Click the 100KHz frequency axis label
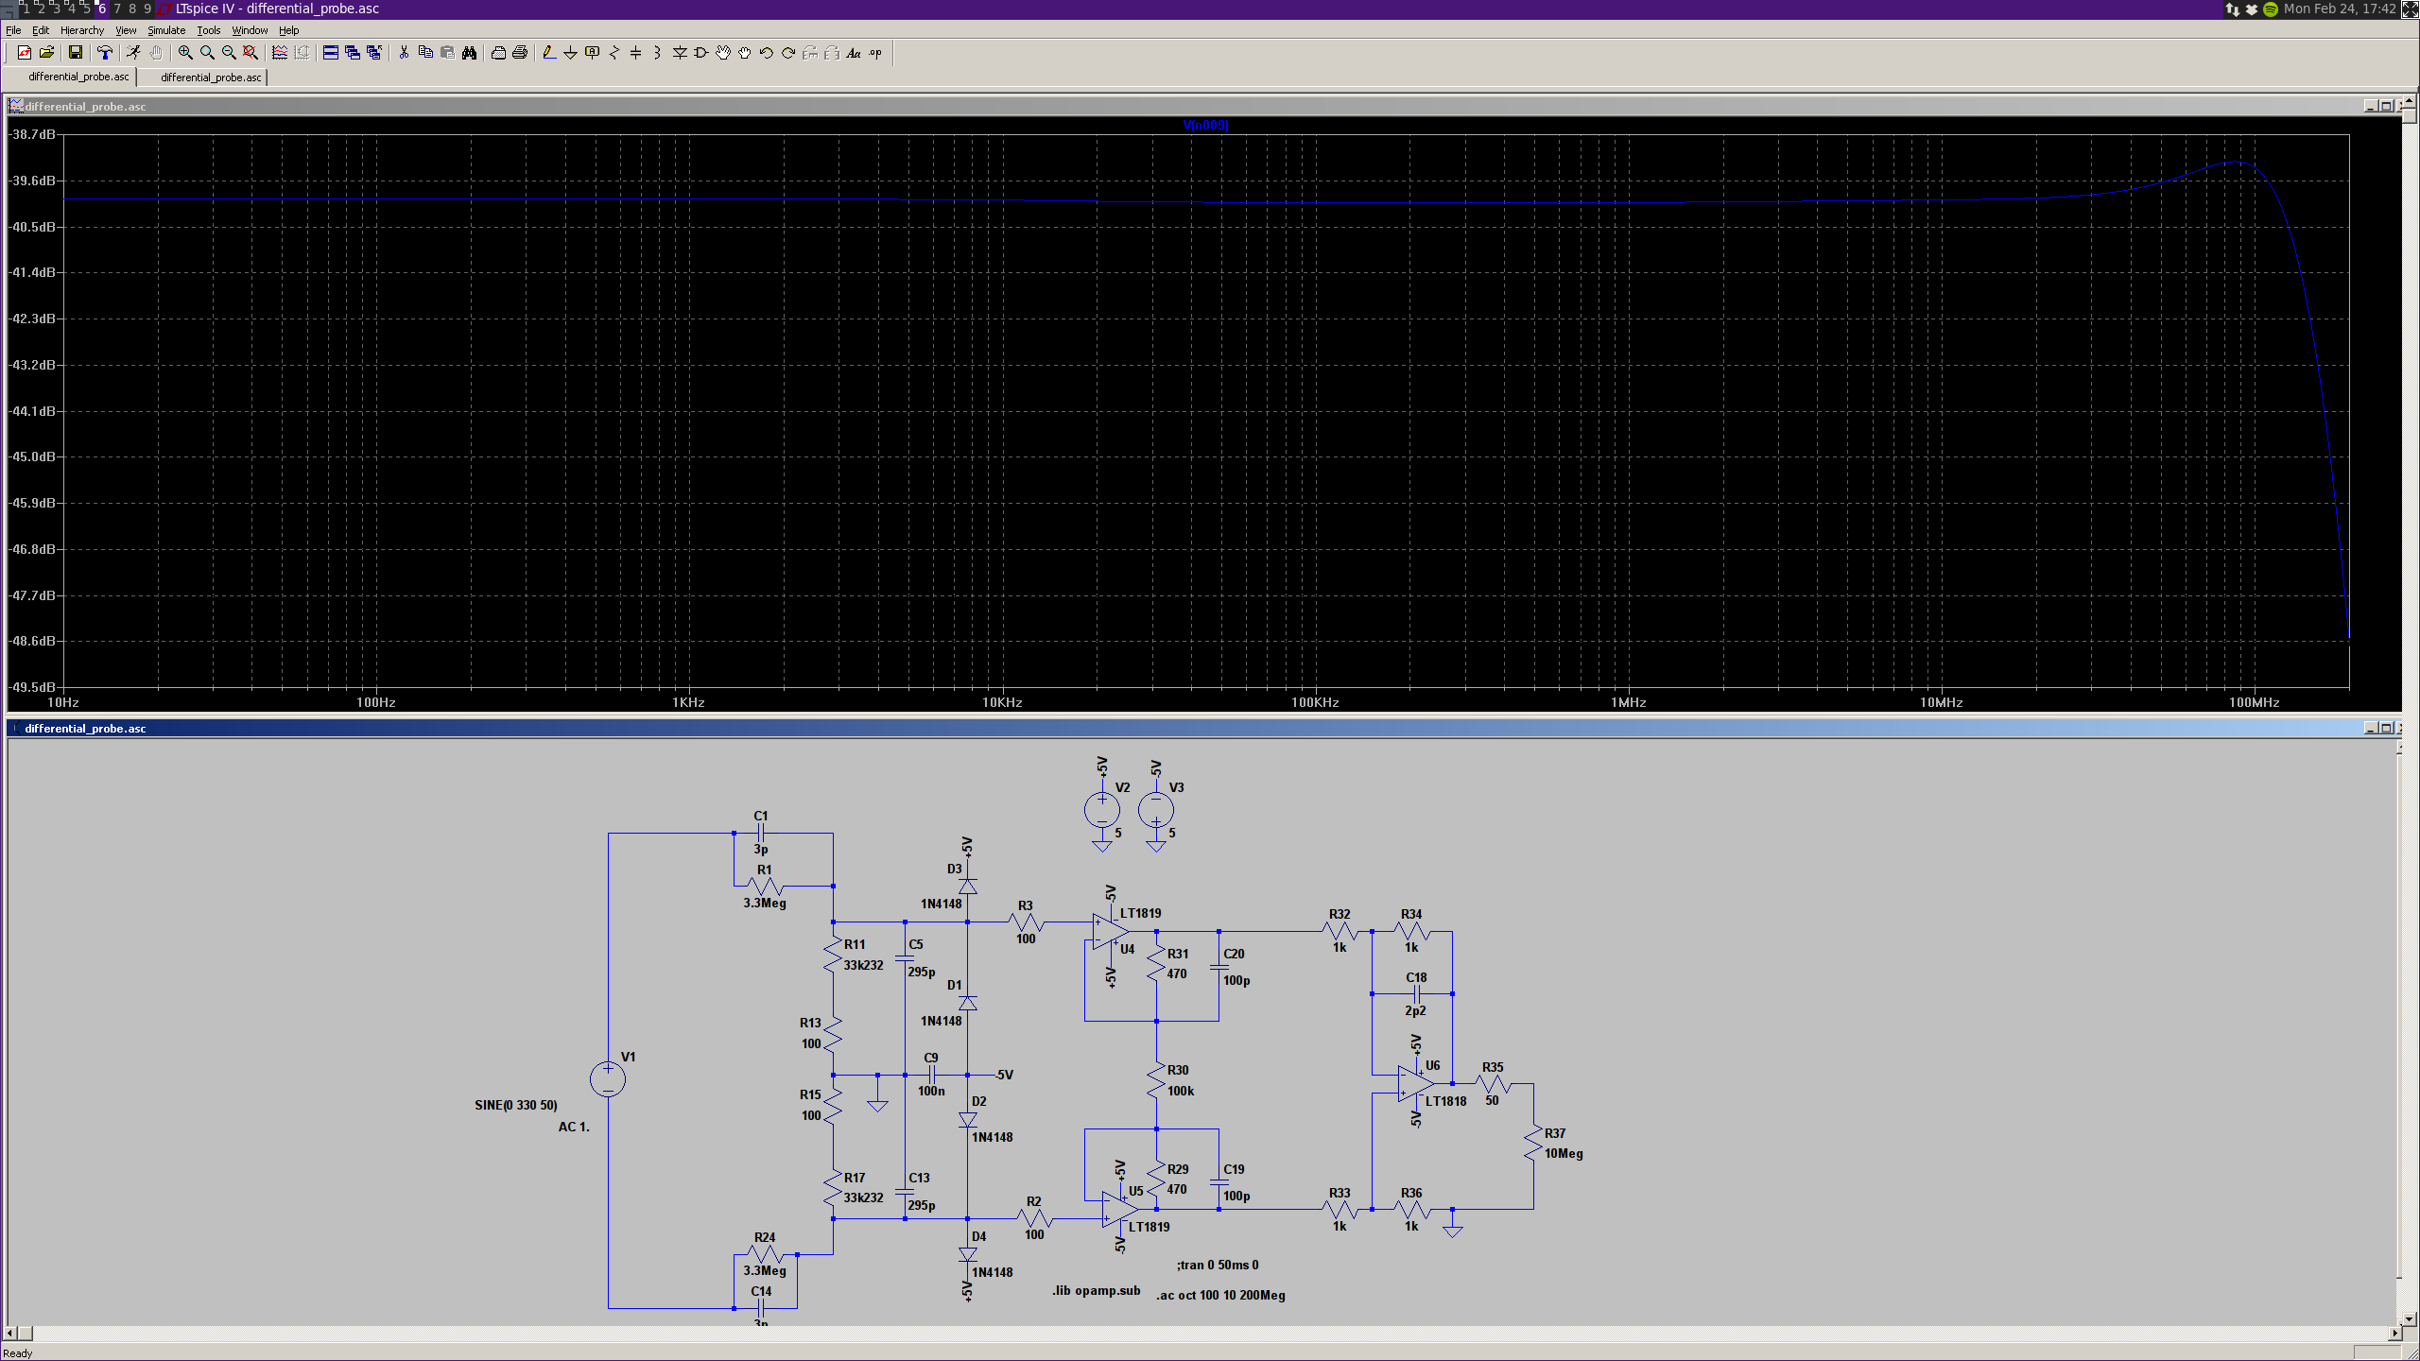The height and width of the screenshot is (1361, 2420). (1315, 702)
